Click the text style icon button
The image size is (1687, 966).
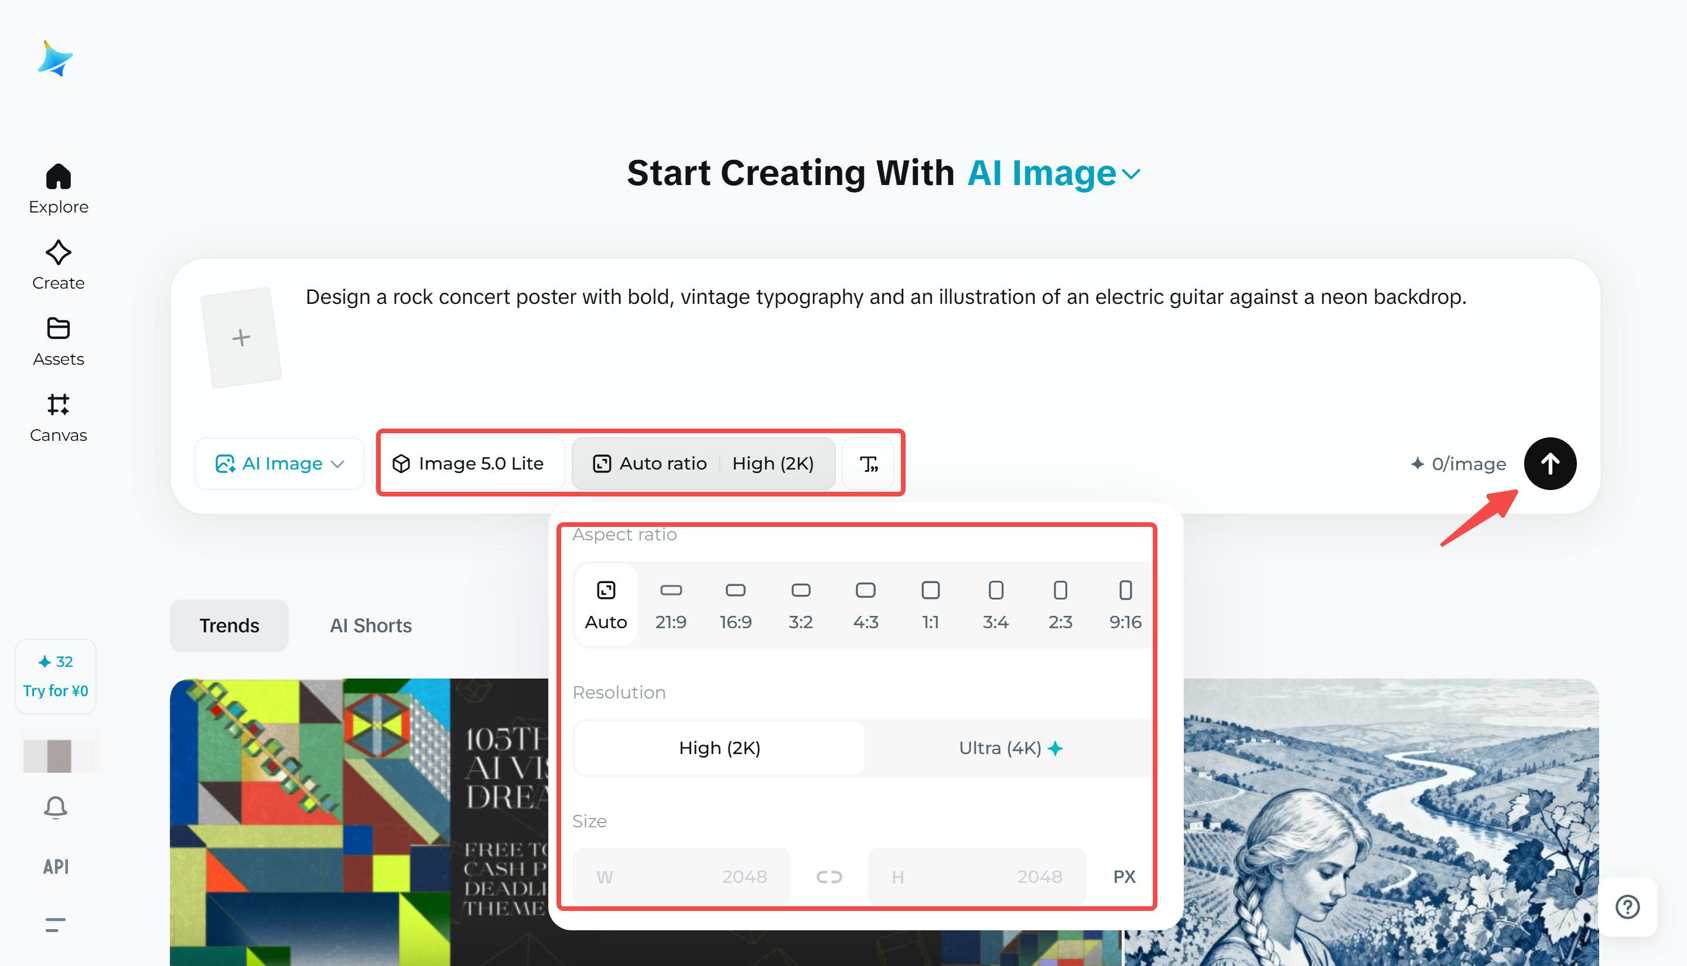pyautogui.click(x=868, y=464)
